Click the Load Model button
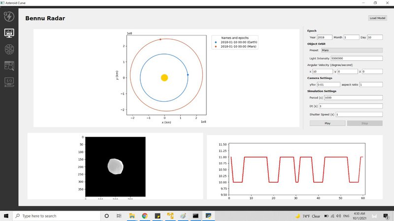This screenshot has width=394, height=221. pyautogui.click(x=377, y=18)
